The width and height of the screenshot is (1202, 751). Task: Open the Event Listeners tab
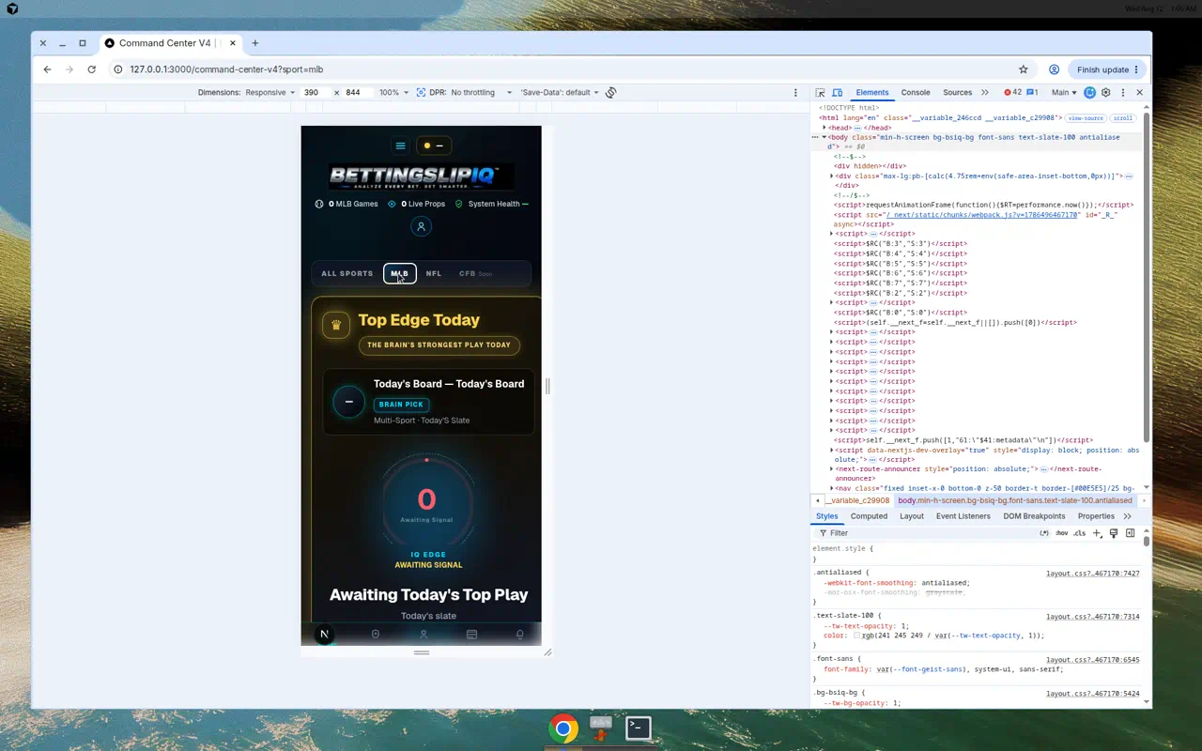pos(963,516)
